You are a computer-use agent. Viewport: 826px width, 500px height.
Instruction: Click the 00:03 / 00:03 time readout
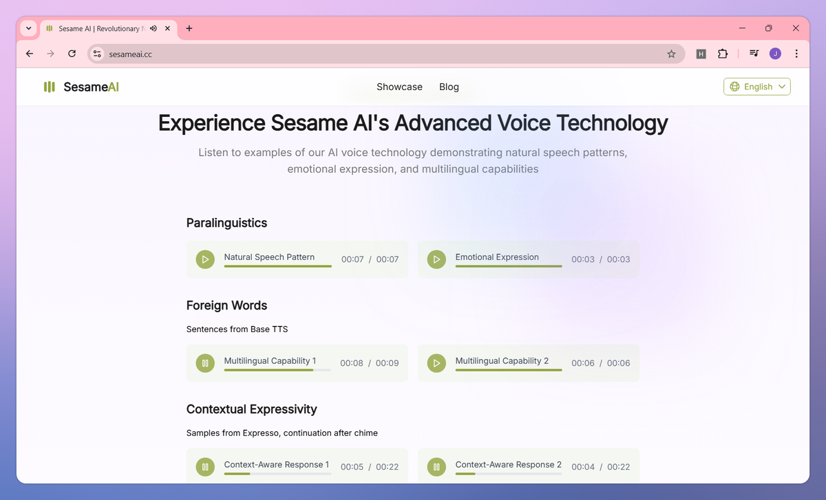point(601,259)
